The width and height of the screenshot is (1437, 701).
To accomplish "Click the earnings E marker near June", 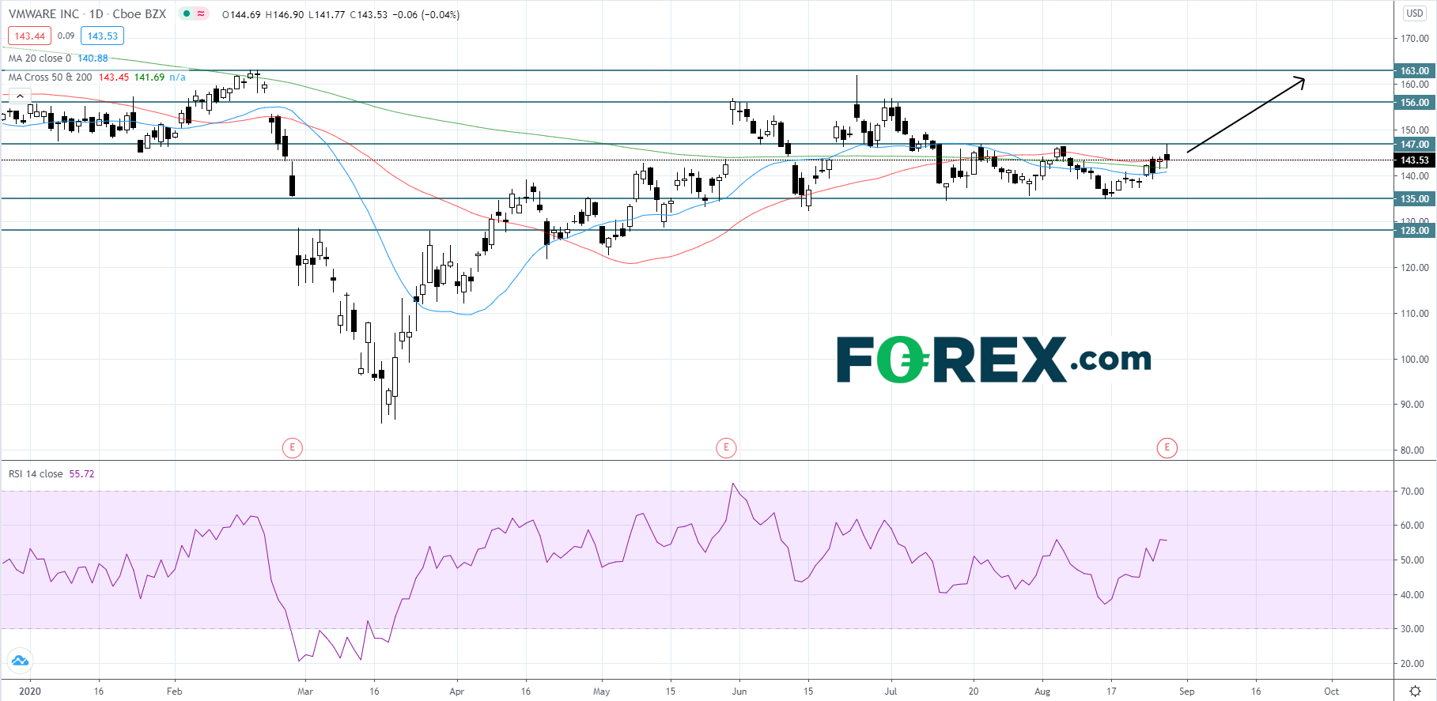I will (726, 448).
